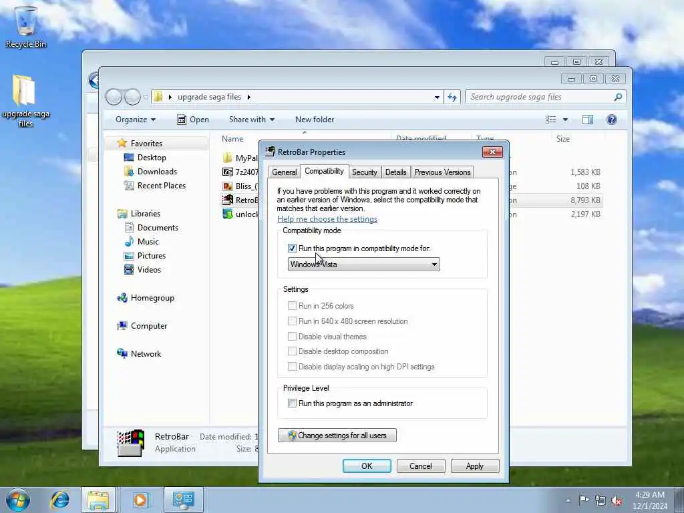Sort by the Size column header
Viewport: 684px width, 513px height.
pyautogui.click(x=562, y=139)
